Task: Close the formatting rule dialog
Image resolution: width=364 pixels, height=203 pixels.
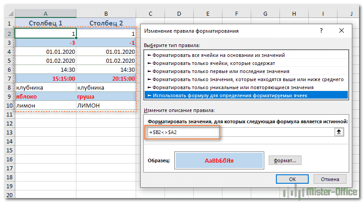Action: 342,31
